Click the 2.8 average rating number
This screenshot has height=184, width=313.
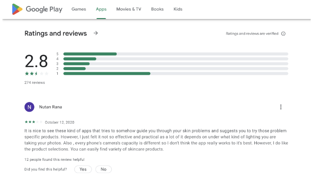pos(36,61)
